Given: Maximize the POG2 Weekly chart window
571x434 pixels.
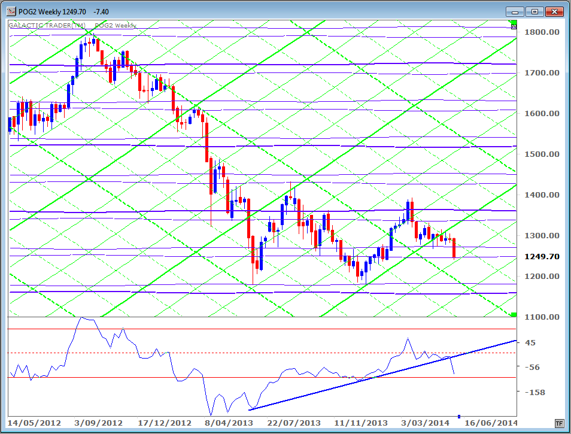Looking at the screenshot, I should (534, 12).
